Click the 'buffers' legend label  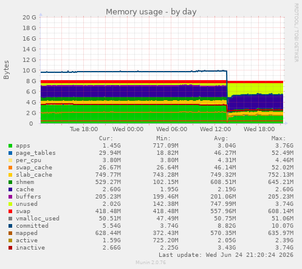coord(29,197)
